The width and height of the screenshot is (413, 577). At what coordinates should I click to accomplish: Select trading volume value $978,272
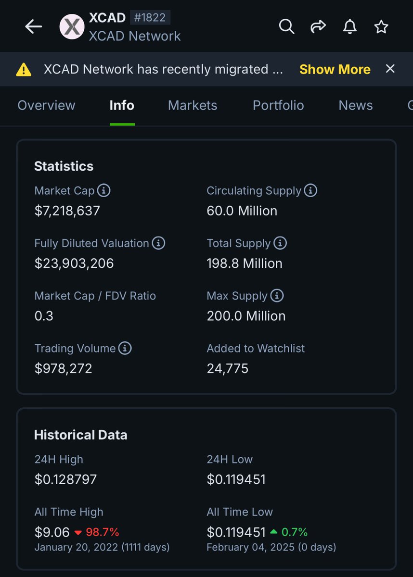[x=63, y=368]
